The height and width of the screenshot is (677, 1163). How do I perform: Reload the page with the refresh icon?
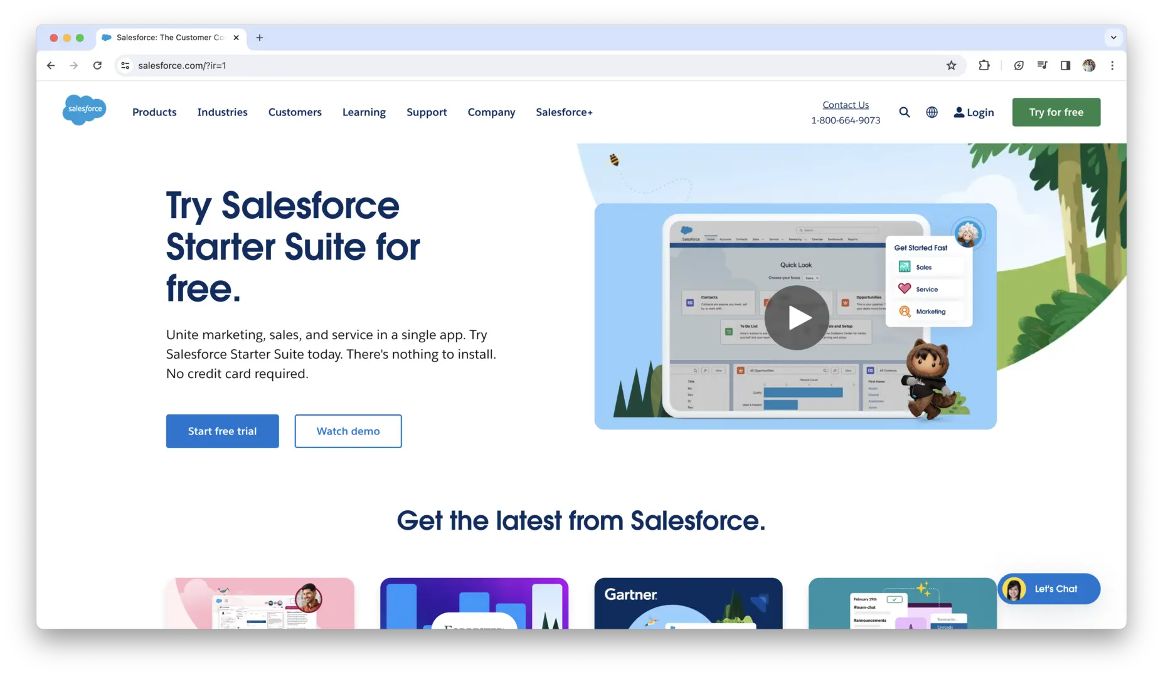(97, 65)
